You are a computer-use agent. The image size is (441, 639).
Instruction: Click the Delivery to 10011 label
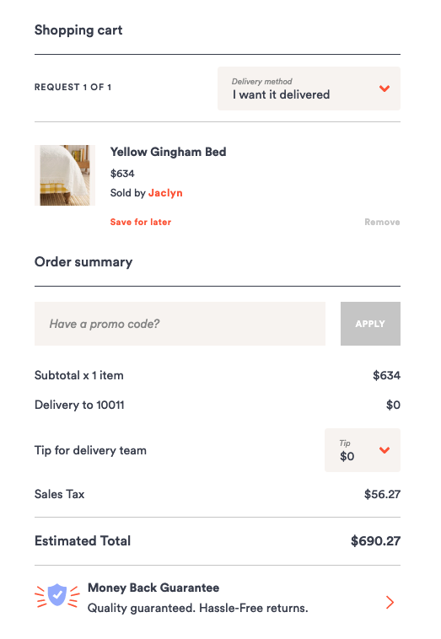pos(79,405)
